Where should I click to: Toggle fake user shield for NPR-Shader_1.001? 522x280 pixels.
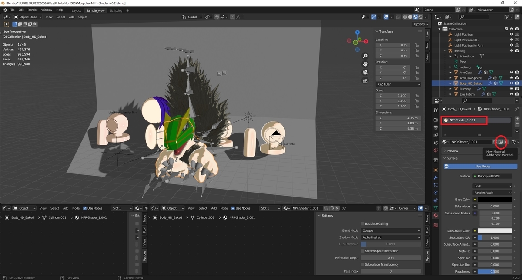click(495, 142)
